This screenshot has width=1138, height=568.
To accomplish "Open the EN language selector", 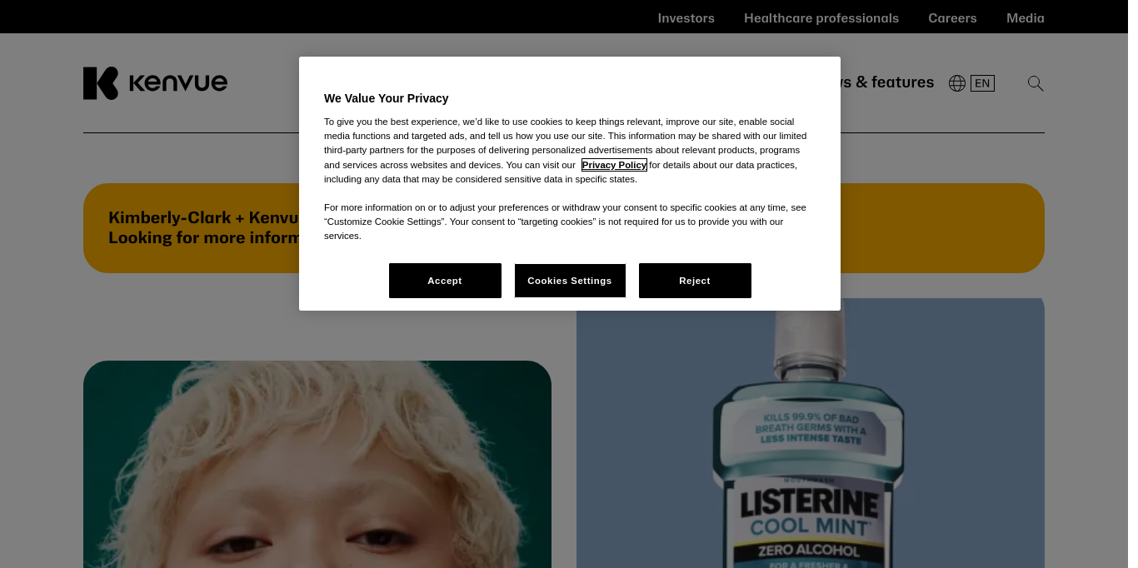I will [x=982, y=83].
